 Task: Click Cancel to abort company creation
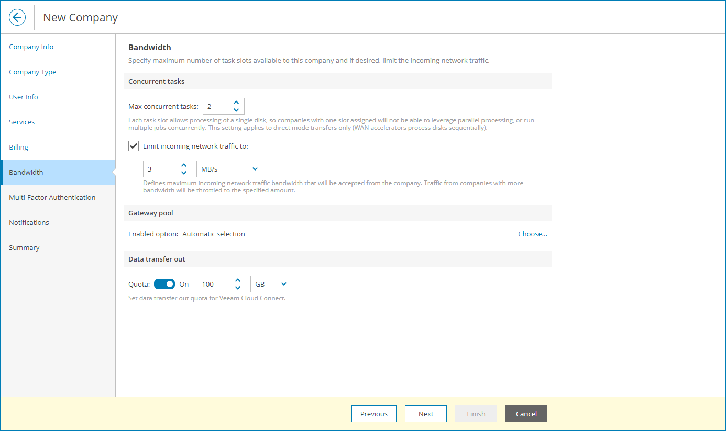coord(526,414)
